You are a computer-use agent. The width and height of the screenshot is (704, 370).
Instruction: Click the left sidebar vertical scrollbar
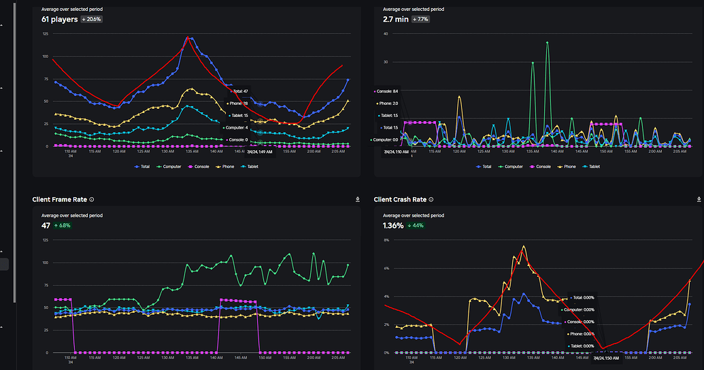pyautogui.click(x=15, y=152)
